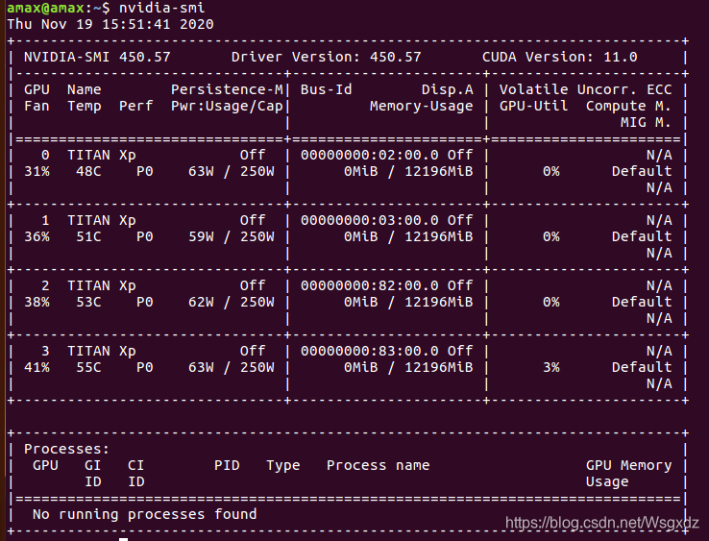Click power reading '62W / 250W'
709x541 pixels.
pyautogui.click(x=232, y=302)
